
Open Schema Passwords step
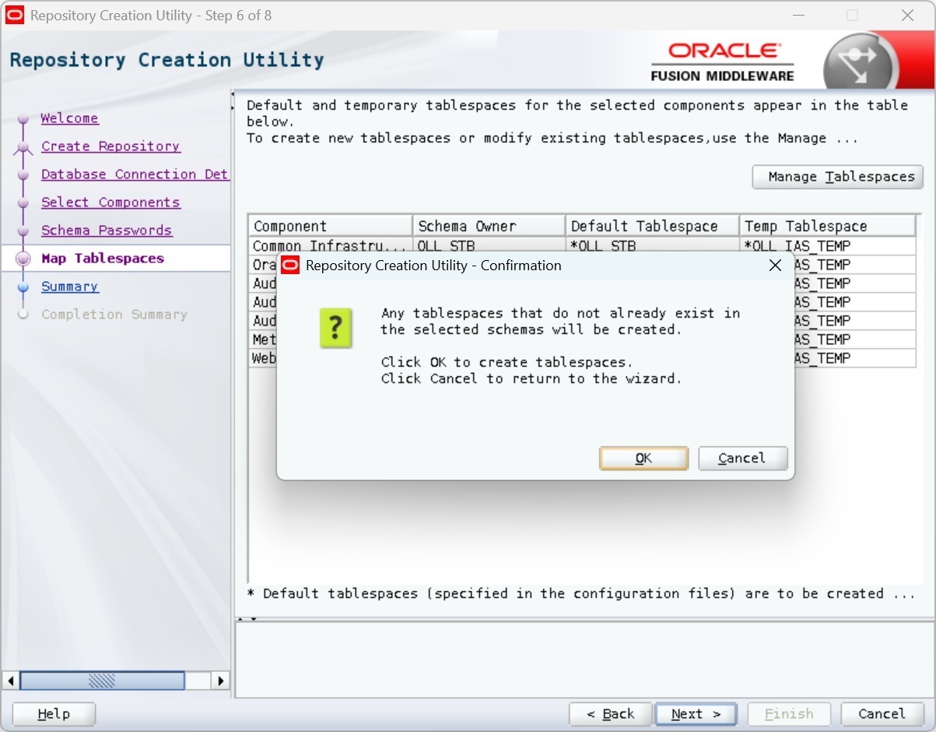coord(106,231)
